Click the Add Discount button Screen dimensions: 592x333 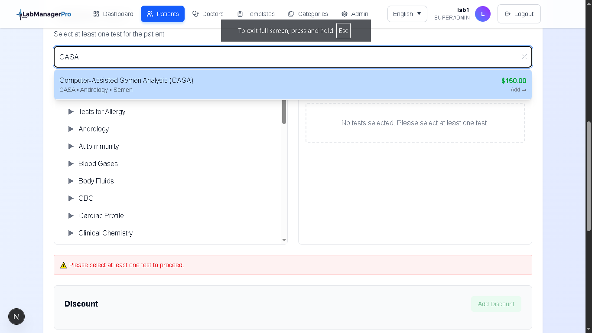pos(496,304)
